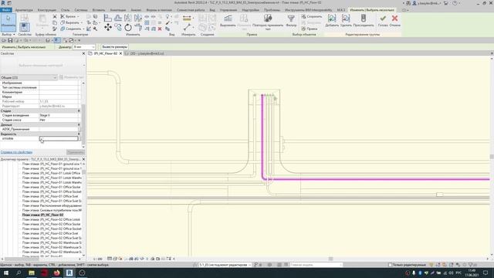Toggle the Visibility parameter associate box

(80, 138)
